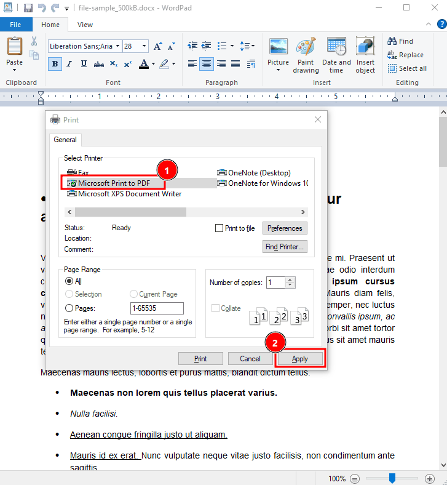Click the Preferences button

coord(285,228)
